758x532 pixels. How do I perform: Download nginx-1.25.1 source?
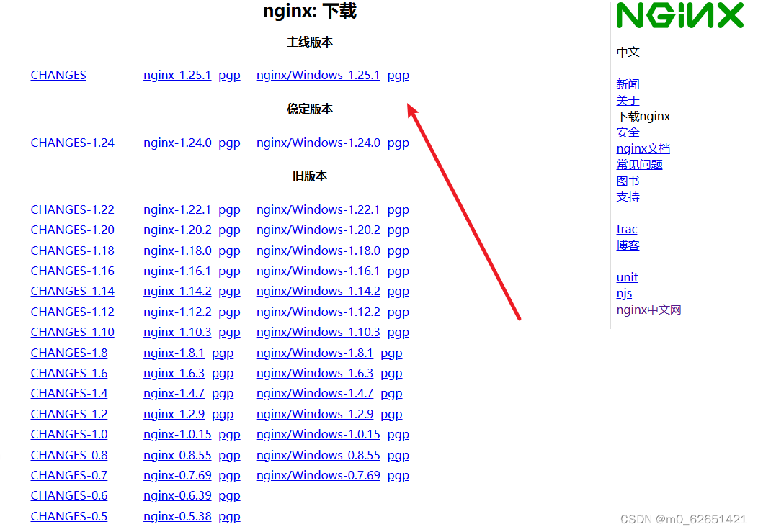click(177, 76)
